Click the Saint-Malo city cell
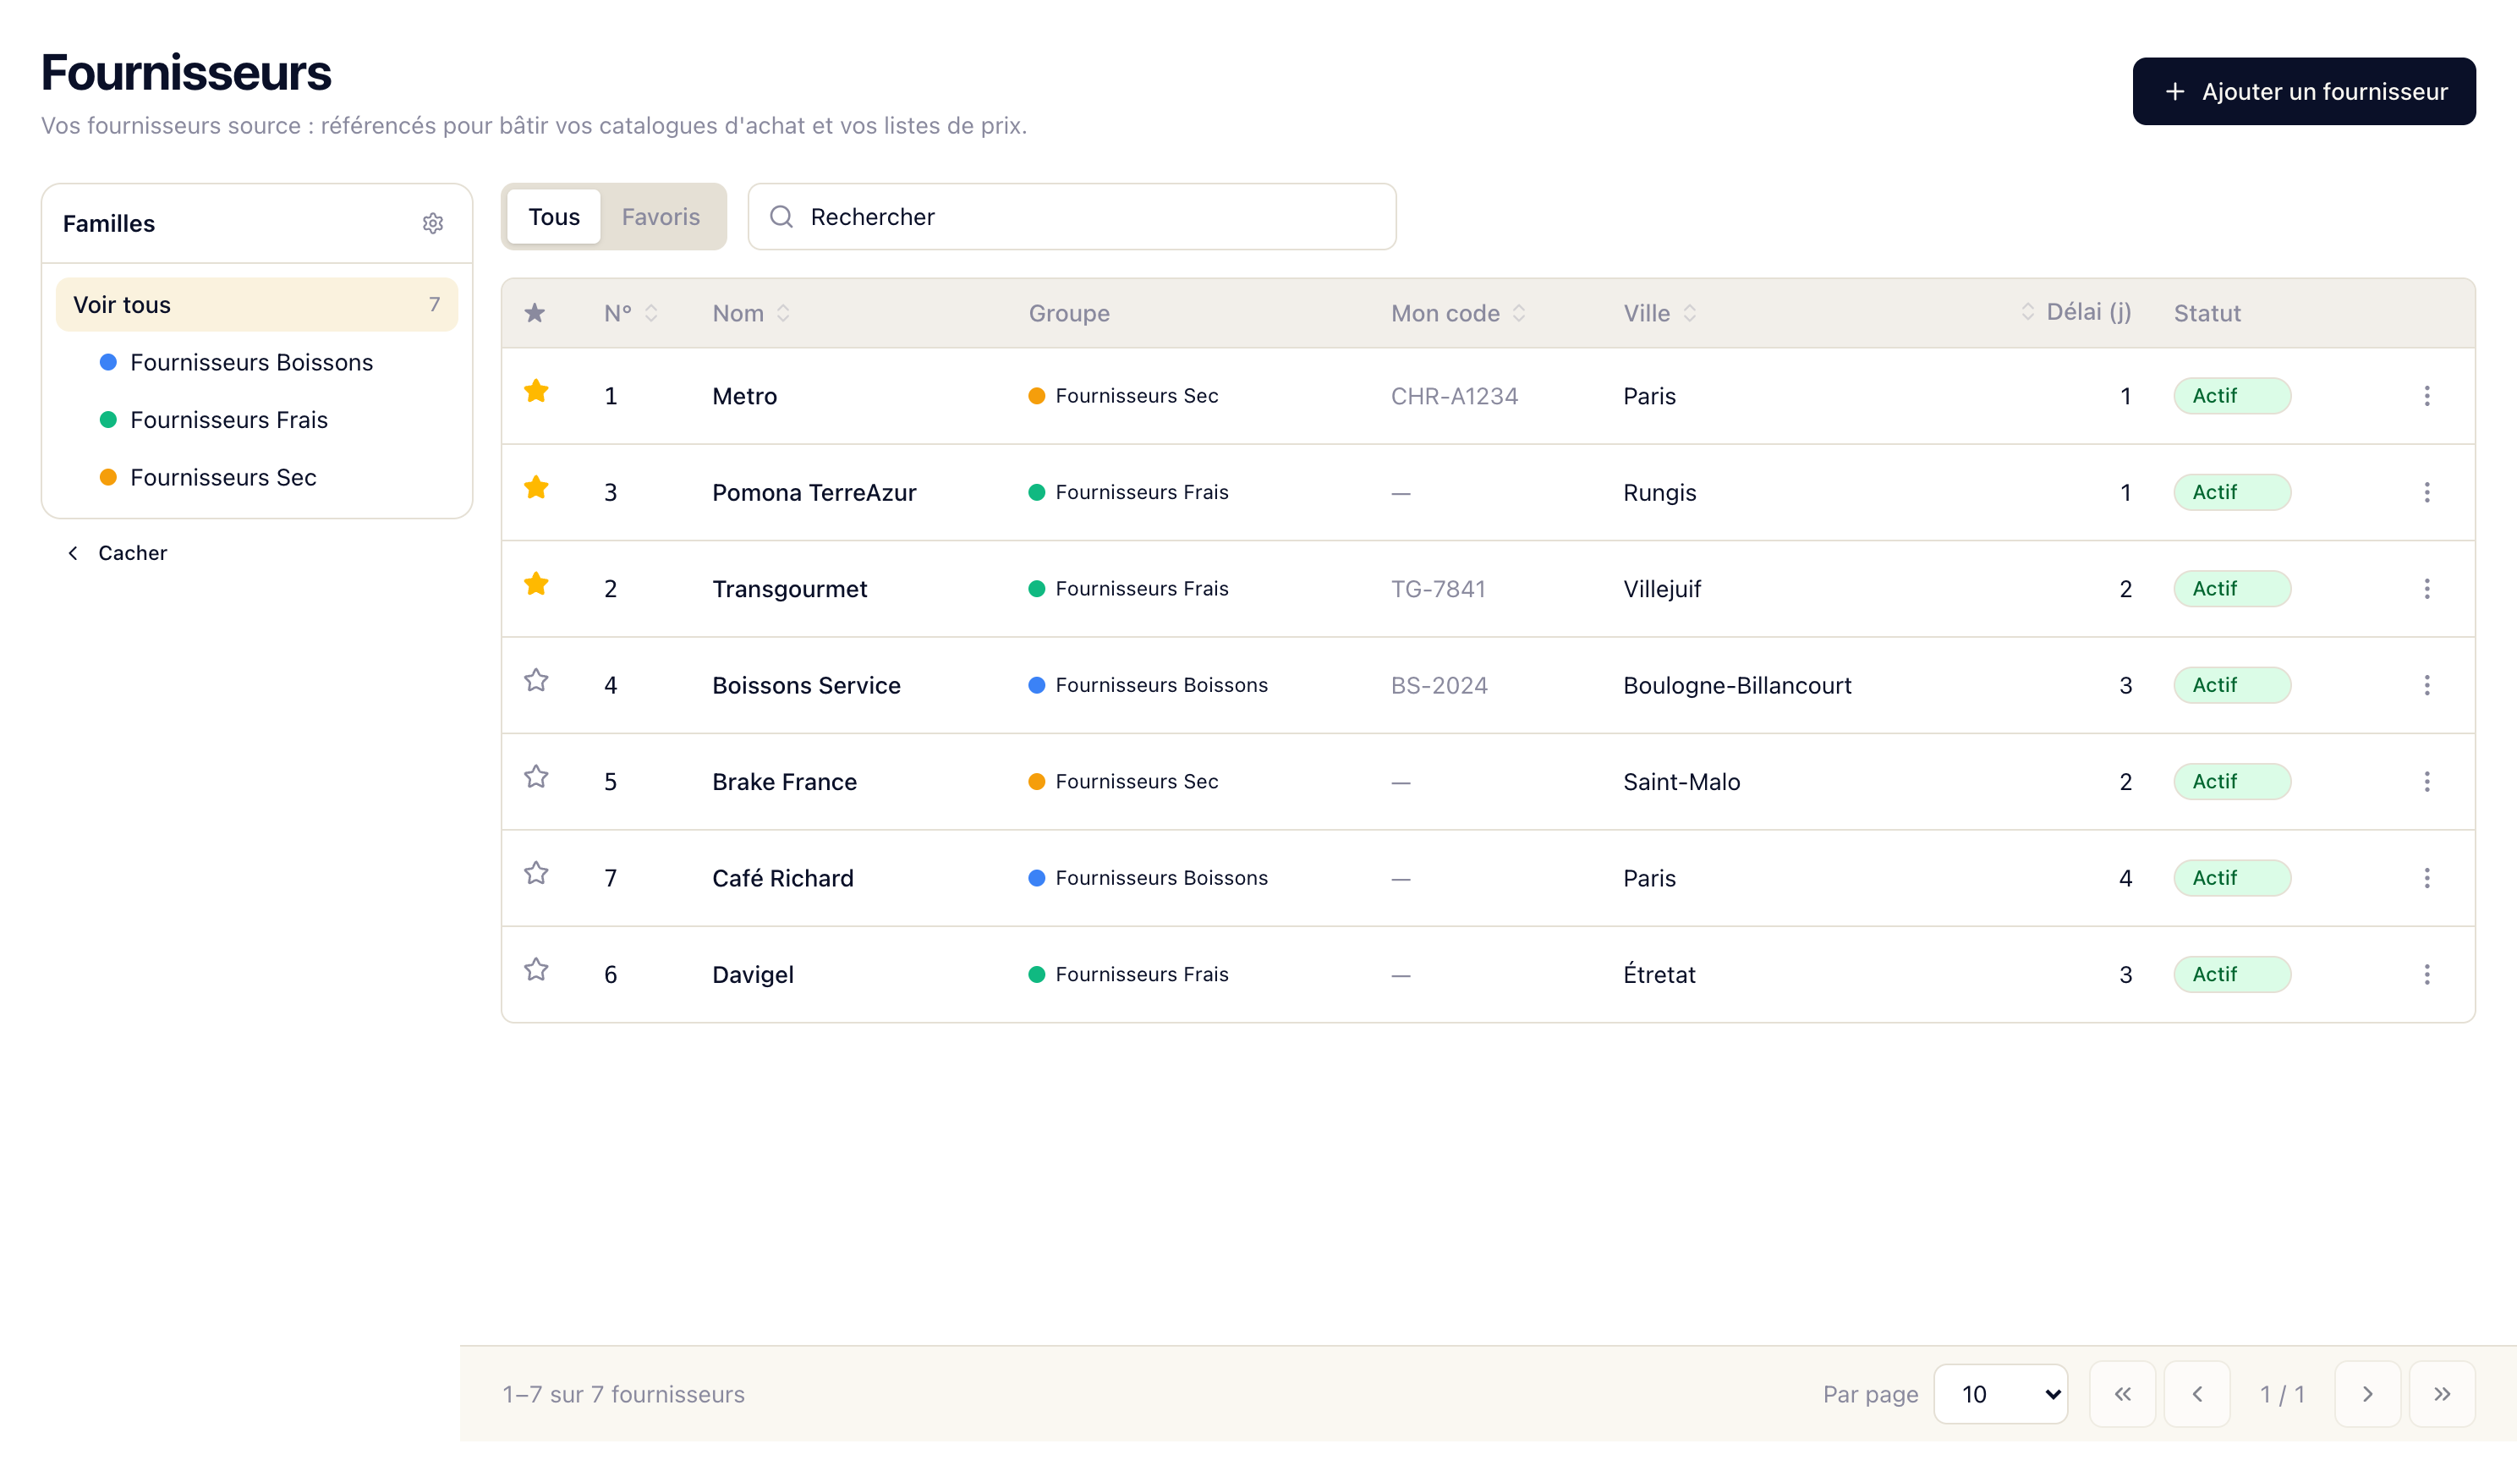2517x1482 pixels. pos(1681,782)
